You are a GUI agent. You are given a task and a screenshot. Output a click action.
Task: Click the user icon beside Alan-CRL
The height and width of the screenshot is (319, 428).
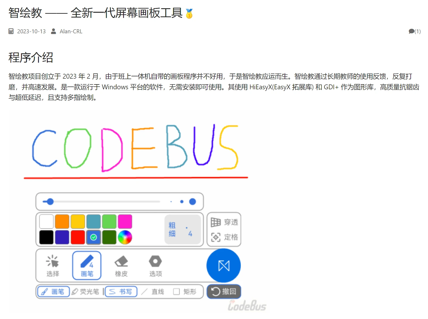coord(54,31)
